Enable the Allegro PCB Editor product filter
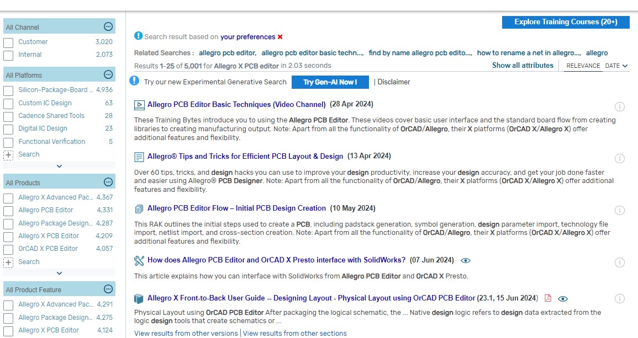Image resolution: width=638 pixels, height=338 pixels. (8, 210)
